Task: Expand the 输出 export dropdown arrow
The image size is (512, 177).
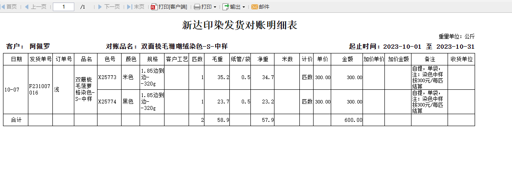Action: click(x=244, y=7)
